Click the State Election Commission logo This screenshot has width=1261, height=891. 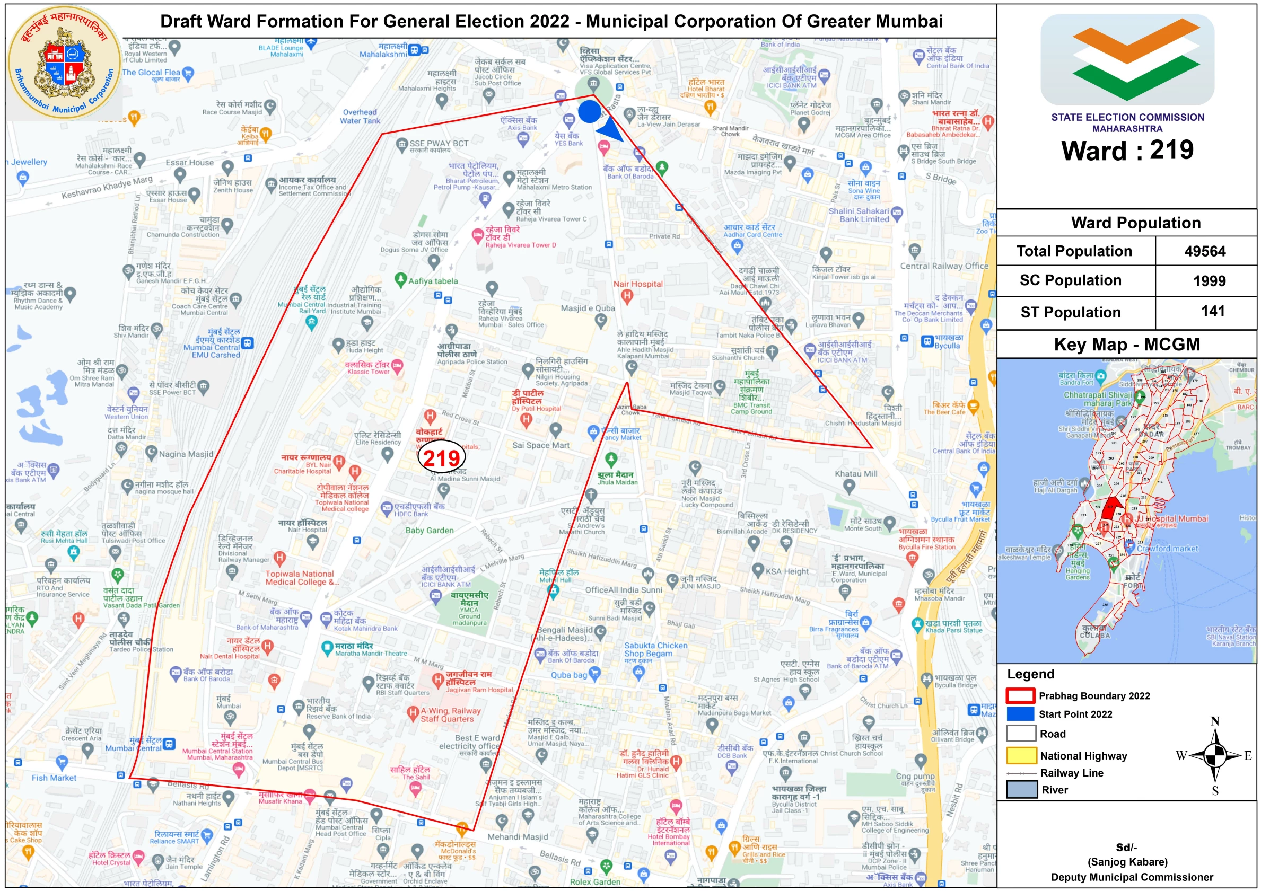[x=1127, y=59]
